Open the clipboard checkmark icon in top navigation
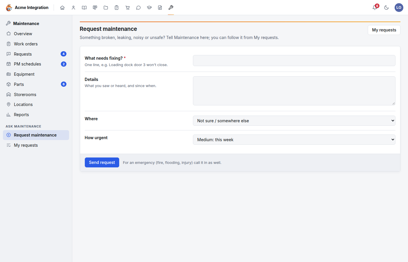This screenshot has height=262, width=408. [x=117, y=8]
